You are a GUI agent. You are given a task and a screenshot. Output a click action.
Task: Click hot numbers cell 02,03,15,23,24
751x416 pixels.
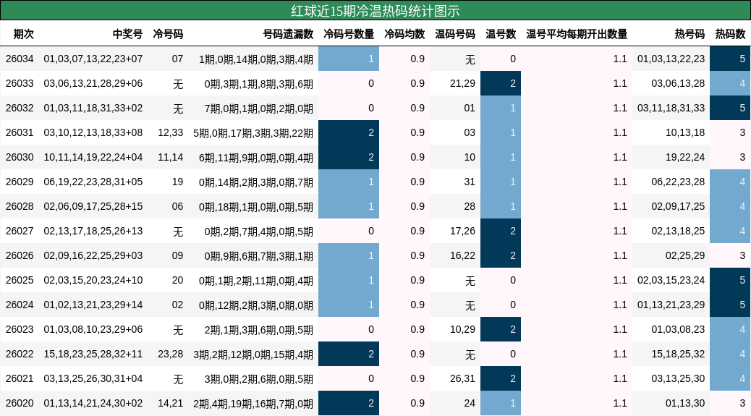[671, 280]
